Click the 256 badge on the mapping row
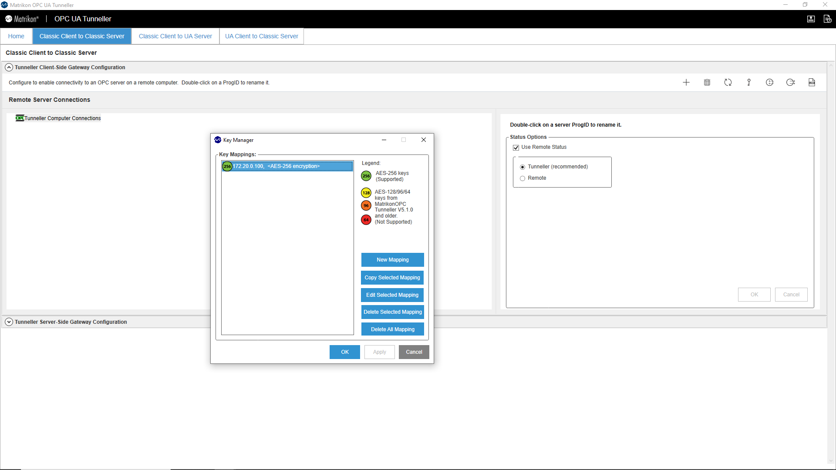 click(x=227, y=166)
